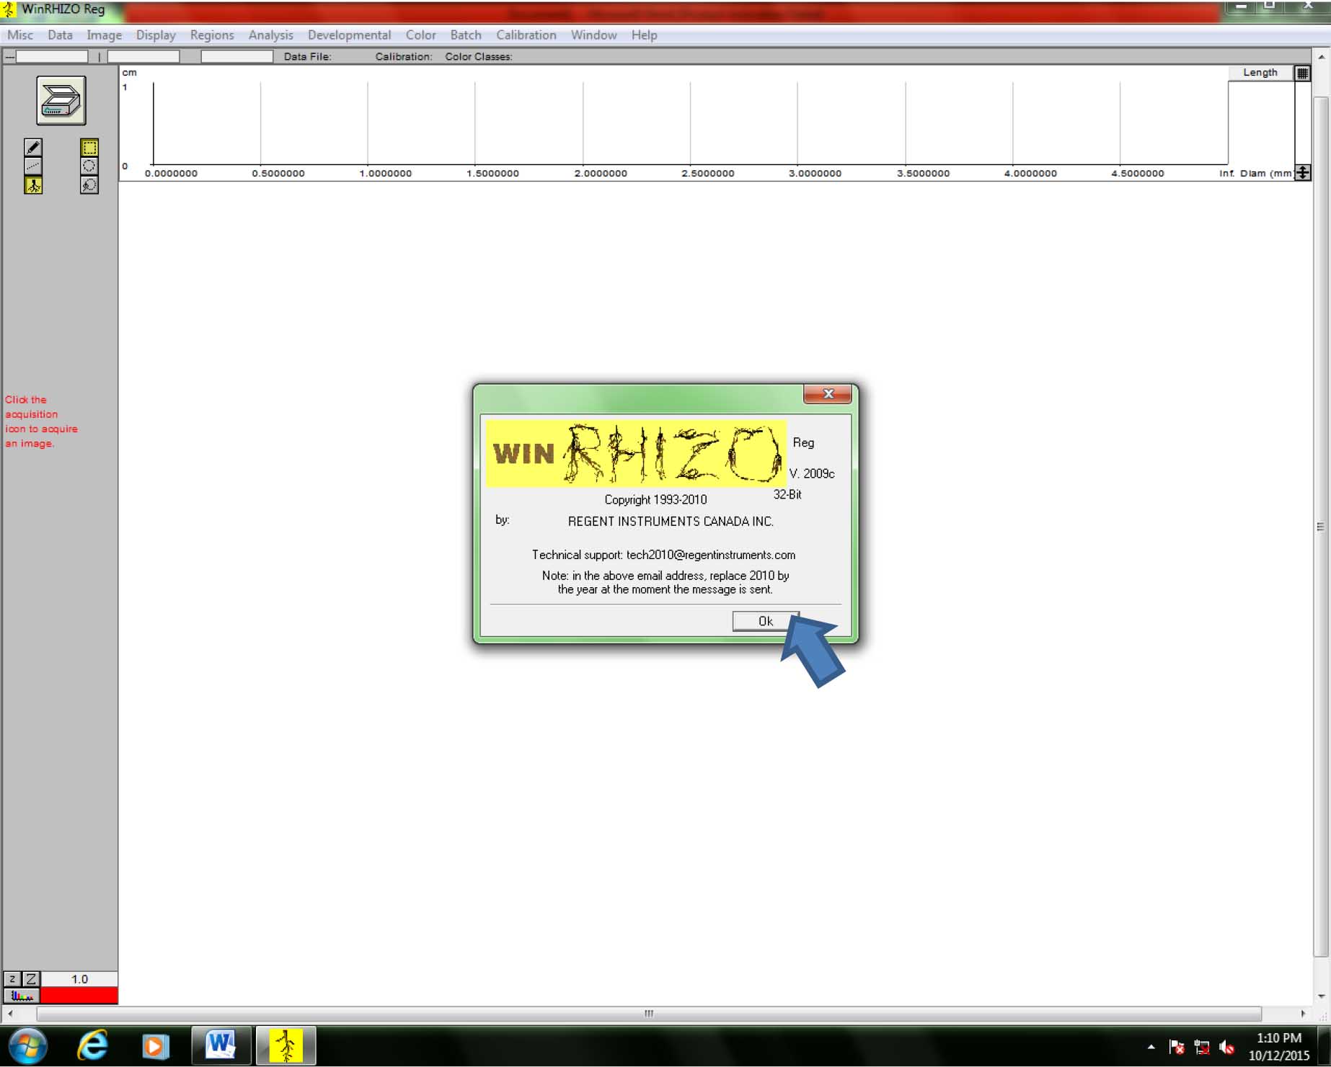Open the Regions menu
Viewport: 1331px width, 1067px height.
212,35
